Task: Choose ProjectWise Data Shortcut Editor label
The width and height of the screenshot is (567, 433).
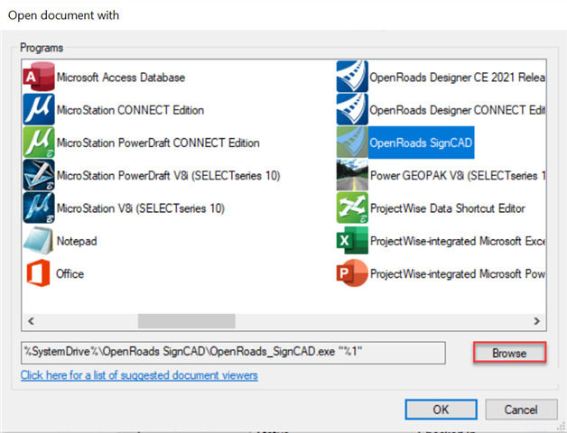Action: [x=448, y=208]
